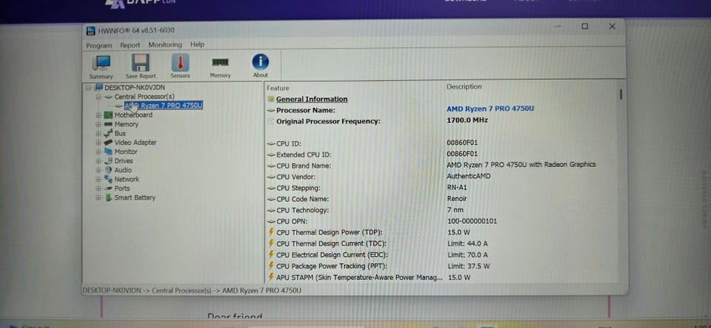Viewport: 711px width, 328px height.
Task: Select the Central Processor(s) tree label
Action: pos(144,96)
